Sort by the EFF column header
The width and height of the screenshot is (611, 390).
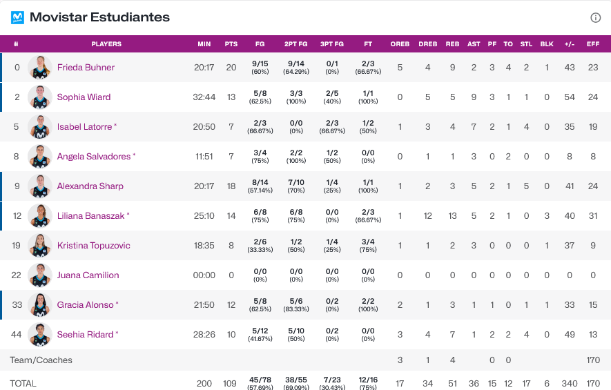click(x=593, y=44)
